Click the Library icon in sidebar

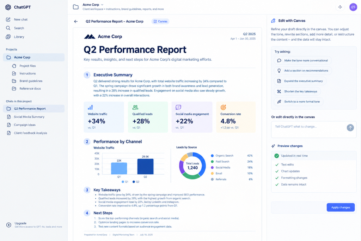click(x=8, y=37)
